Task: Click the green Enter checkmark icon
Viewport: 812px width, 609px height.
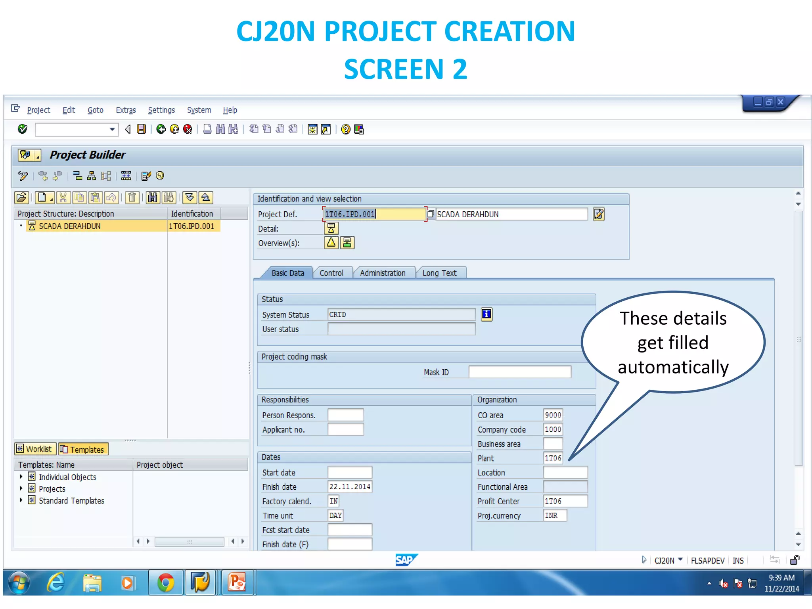Action: tap(23, 129)
